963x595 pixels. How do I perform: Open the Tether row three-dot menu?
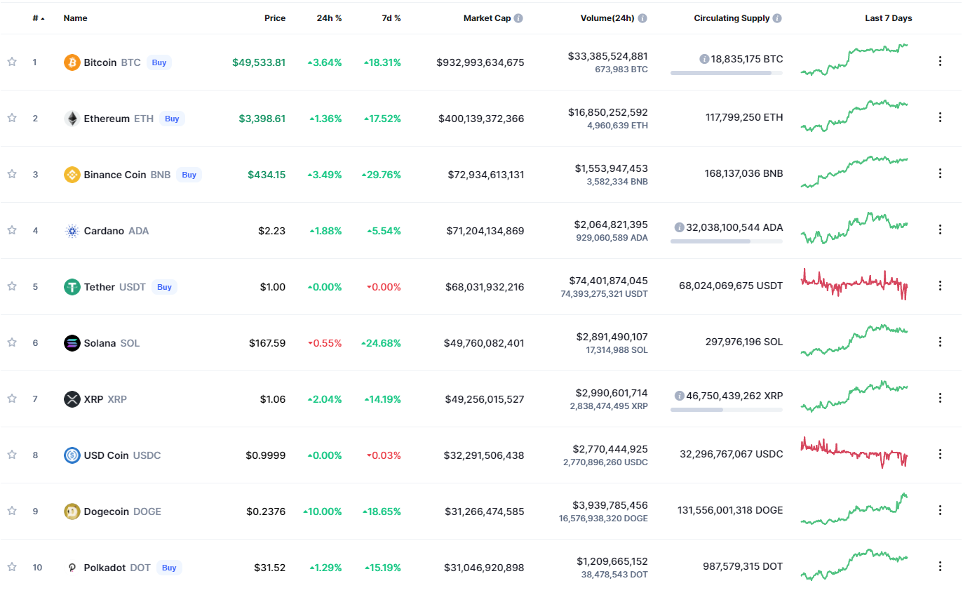pyautogui.click(x=941, y=286)
